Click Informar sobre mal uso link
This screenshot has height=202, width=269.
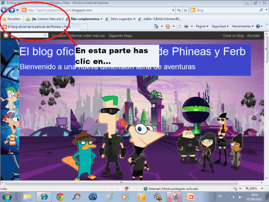pos(87,36)
